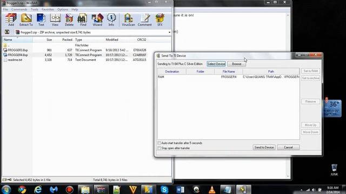Open Windows Explorer folder taskbar icon
The width and height of the screenshot is (346, 194).
coord(85,189)
